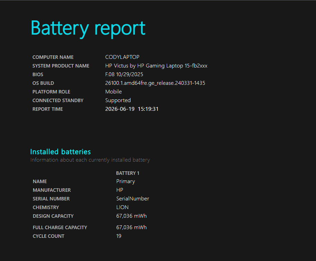Click cycle count value '19'

[119, 236]
